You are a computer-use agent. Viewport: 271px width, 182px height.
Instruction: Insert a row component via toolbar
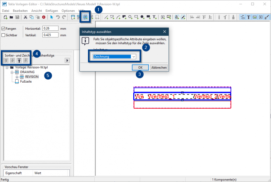[x=85, y=17]
